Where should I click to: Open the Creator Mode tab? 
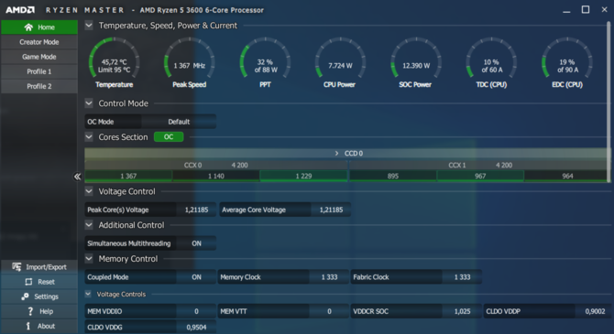[39, 42]
